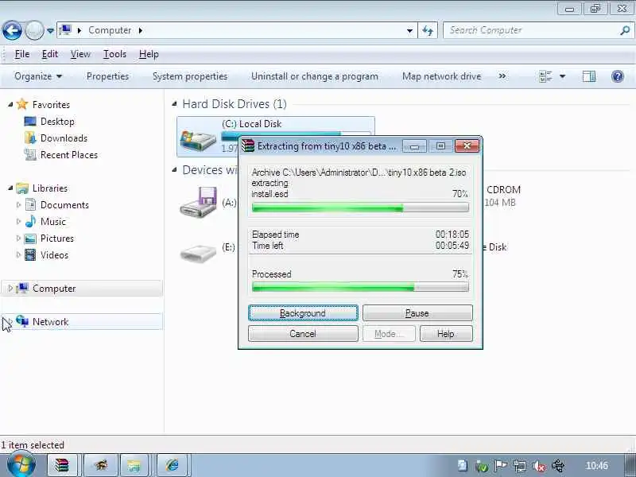Select Favorites in navigation pane

tap(51, 105)
